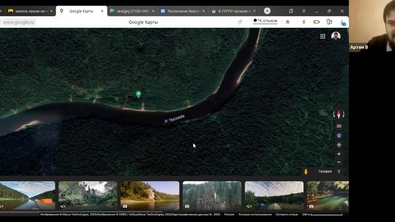
Task: Switch to the Расписание browser tab
Action: pos(183,11)
